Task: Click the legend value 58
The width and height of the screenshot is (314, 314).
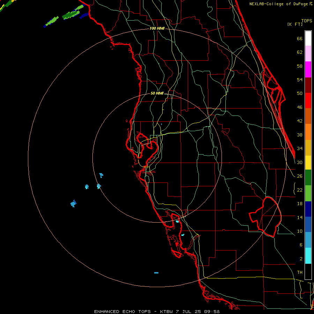Action: pos(300,66)
